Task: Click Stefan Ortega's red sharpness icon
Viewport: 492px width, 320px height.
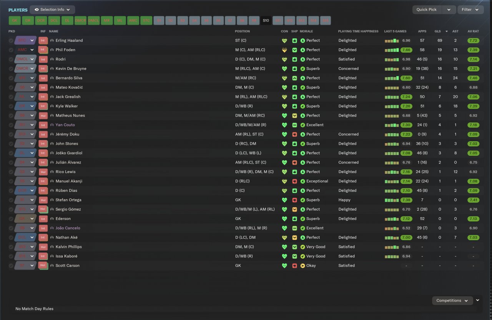Action: [294, 200]
